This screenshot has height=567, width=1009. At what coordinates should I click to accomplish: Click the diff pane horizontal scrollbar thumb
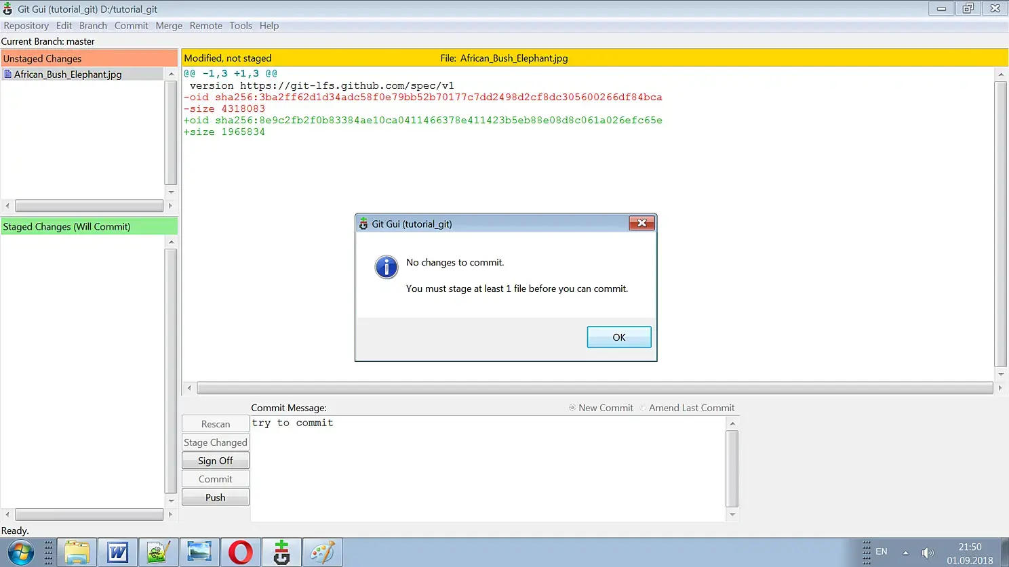(x=595, y=388)
